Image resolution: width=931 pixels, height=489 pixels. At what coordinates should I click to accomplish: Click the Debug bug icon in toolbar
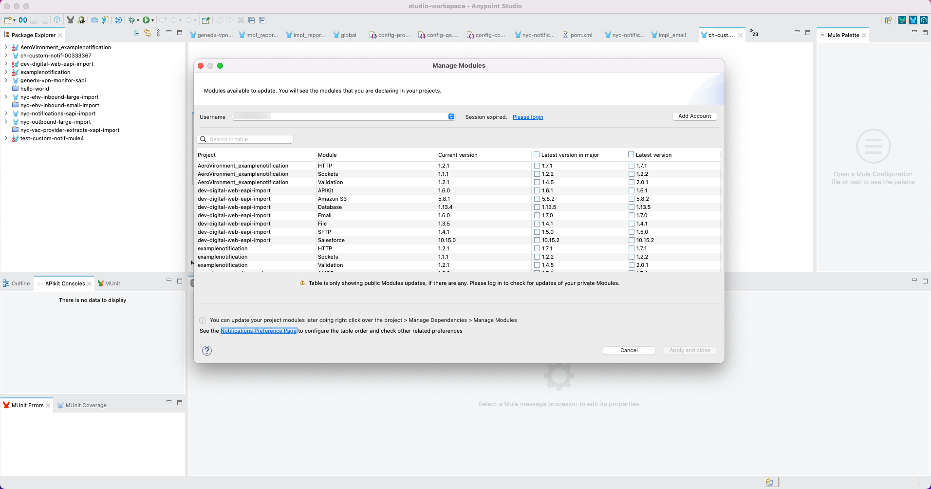coord(131,20)
